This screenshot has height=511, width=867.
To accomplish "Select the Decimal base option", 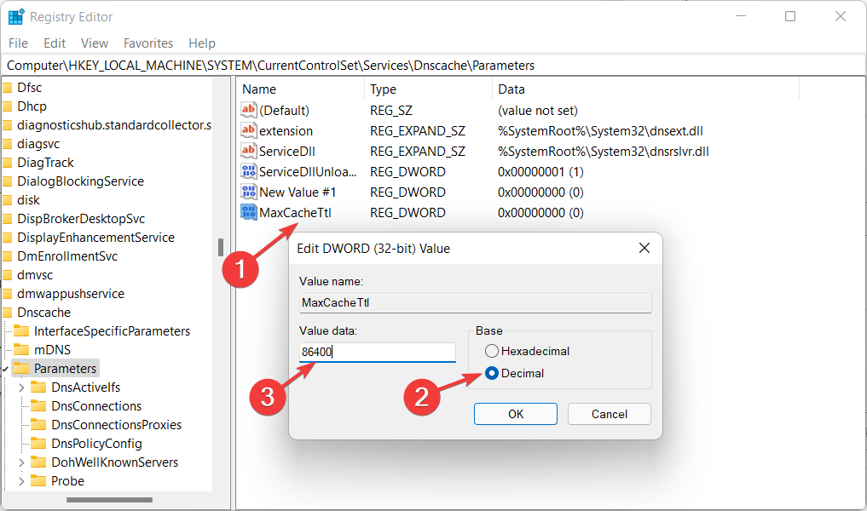I will 491,373.
